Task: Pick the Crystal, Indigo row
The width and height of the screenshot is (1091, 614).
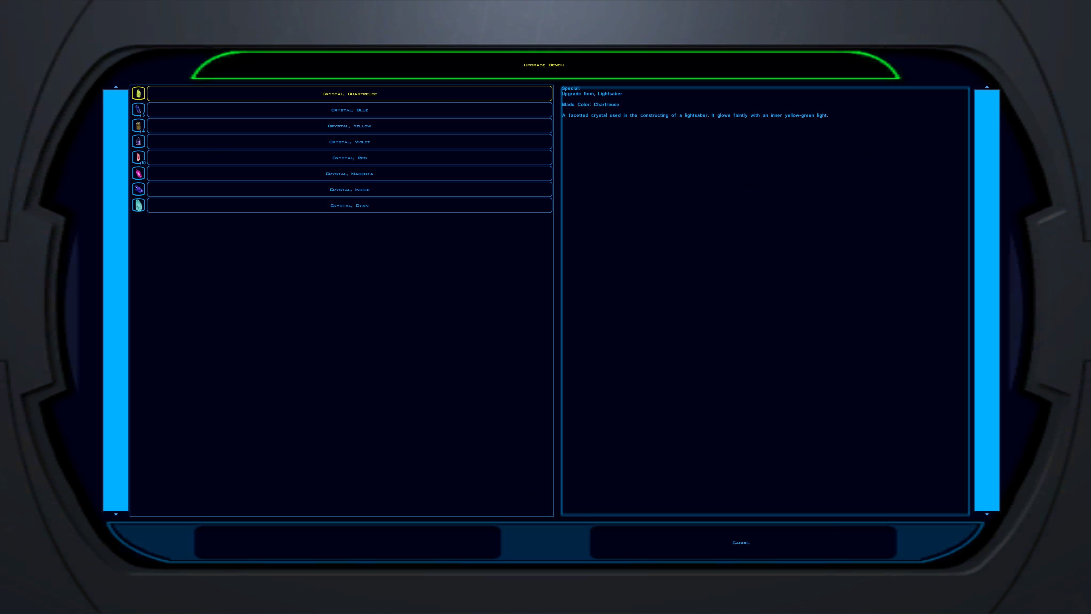Action: point(349,189)
